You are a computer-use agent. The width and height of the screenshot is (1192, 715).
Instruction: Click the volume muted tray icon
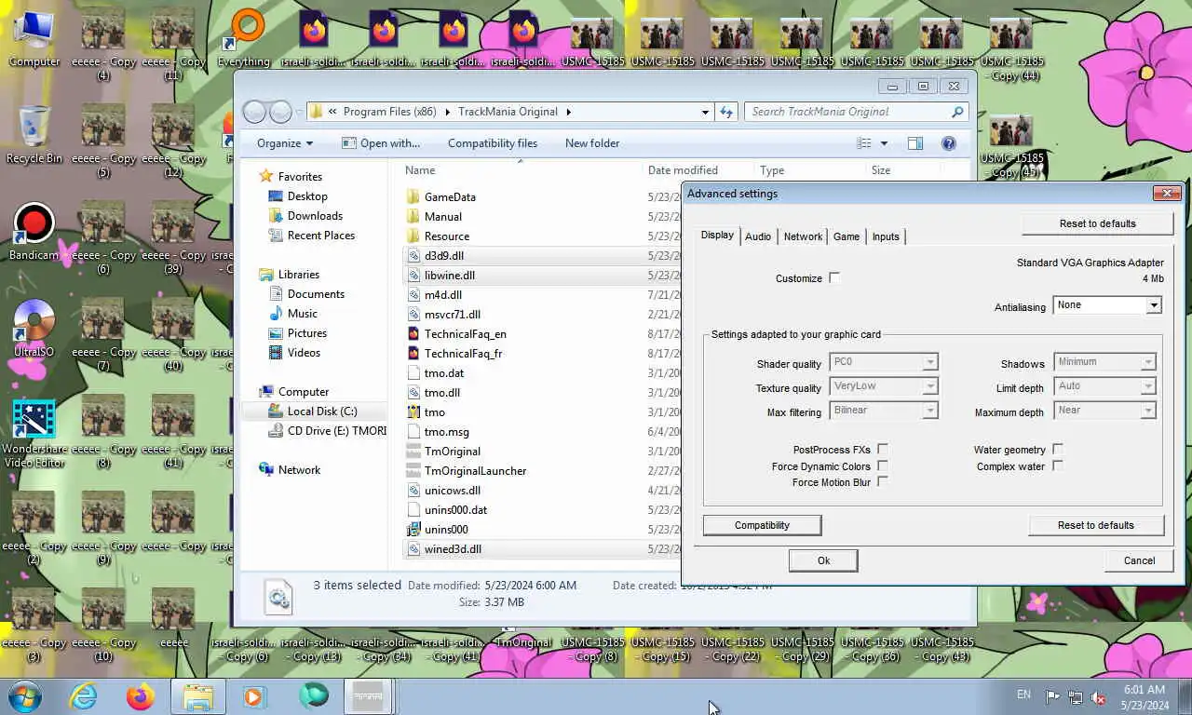(1098, 696)
